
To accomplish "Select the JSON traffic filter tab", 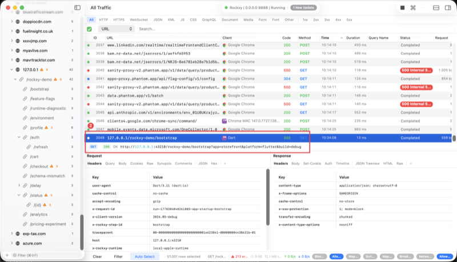I will (x=158, y=20).
